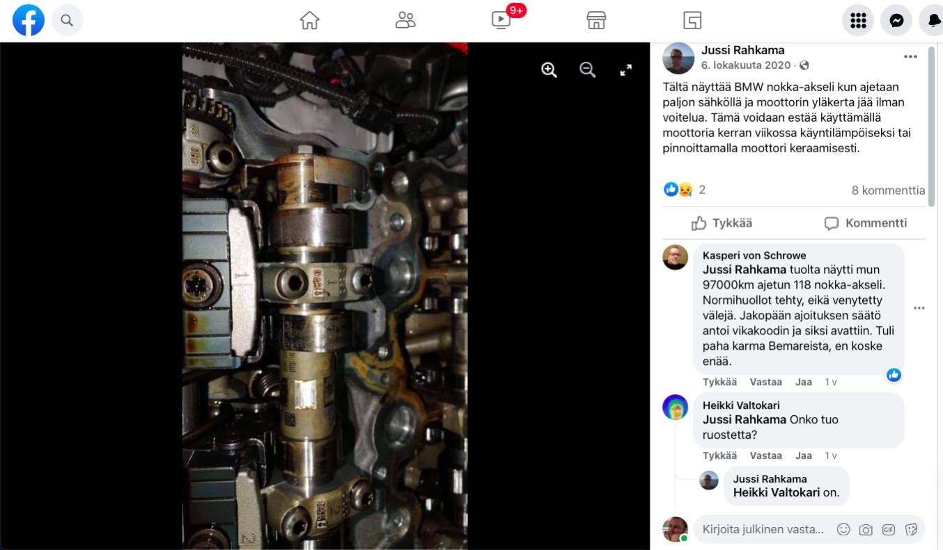Click the Facebook logo icon

29,21
